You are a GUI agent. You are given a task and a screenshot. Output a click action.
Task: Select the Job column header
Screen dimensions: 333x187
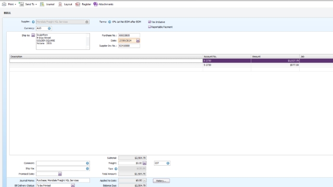(x=316, y=57)
